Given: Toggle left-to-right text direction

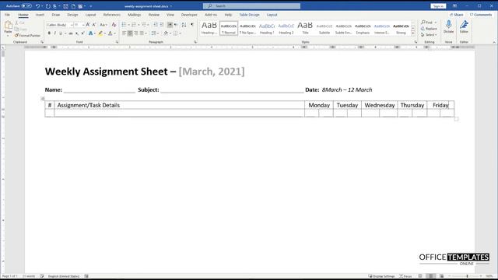Looking at the screenshot, I should pos(170,25).
